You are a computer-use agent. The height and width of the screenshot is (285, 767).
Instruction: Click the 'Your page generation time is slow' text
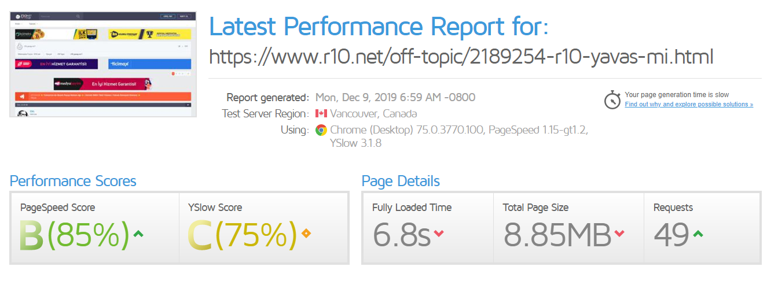[677, 95]
